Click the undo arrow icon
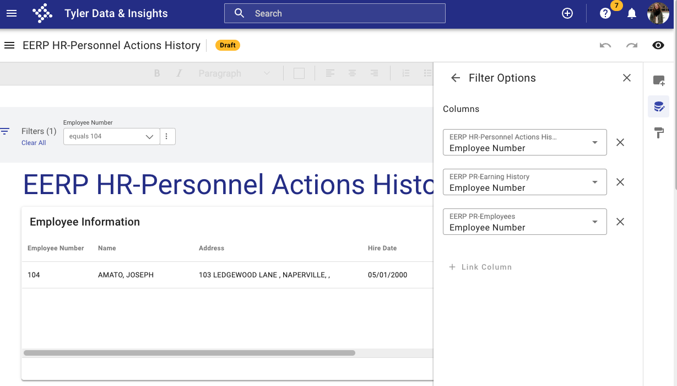This screenshot has height=386, width=677. (605, 45)
